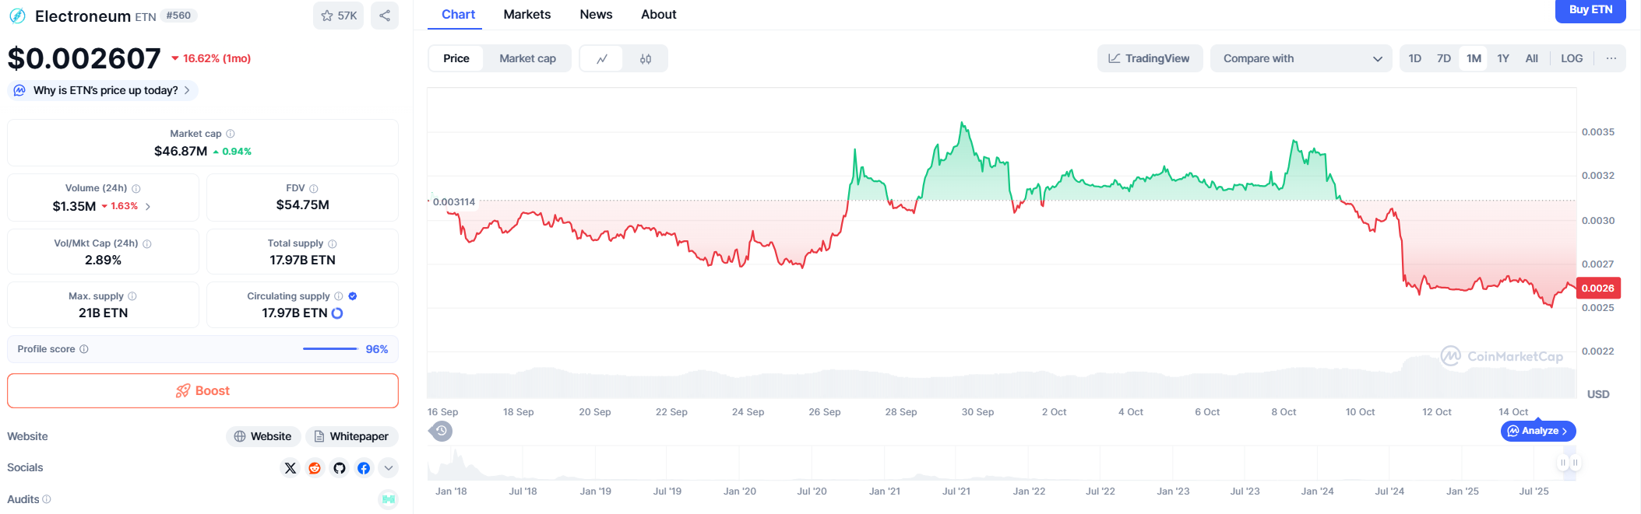1641x514 pixels.
Task: Toggle LOG scale on chart
Action: coord(1572,58)
